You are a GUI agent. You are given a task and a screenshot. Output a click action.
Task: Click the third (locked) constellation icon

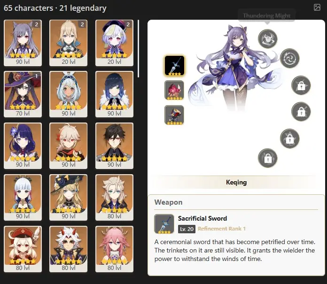[301, 85]
